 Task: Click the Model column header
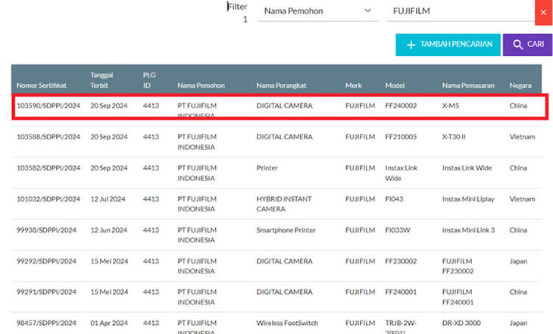coord(395,86)
